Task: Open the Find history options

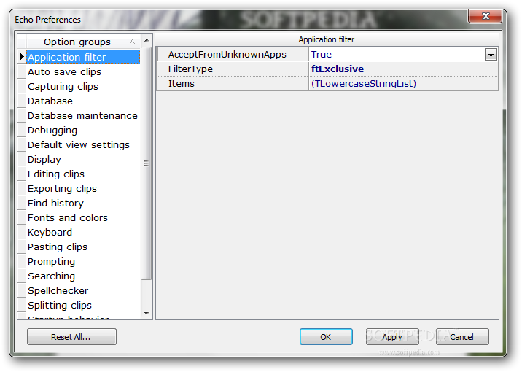Action: [x=83, y=204]
